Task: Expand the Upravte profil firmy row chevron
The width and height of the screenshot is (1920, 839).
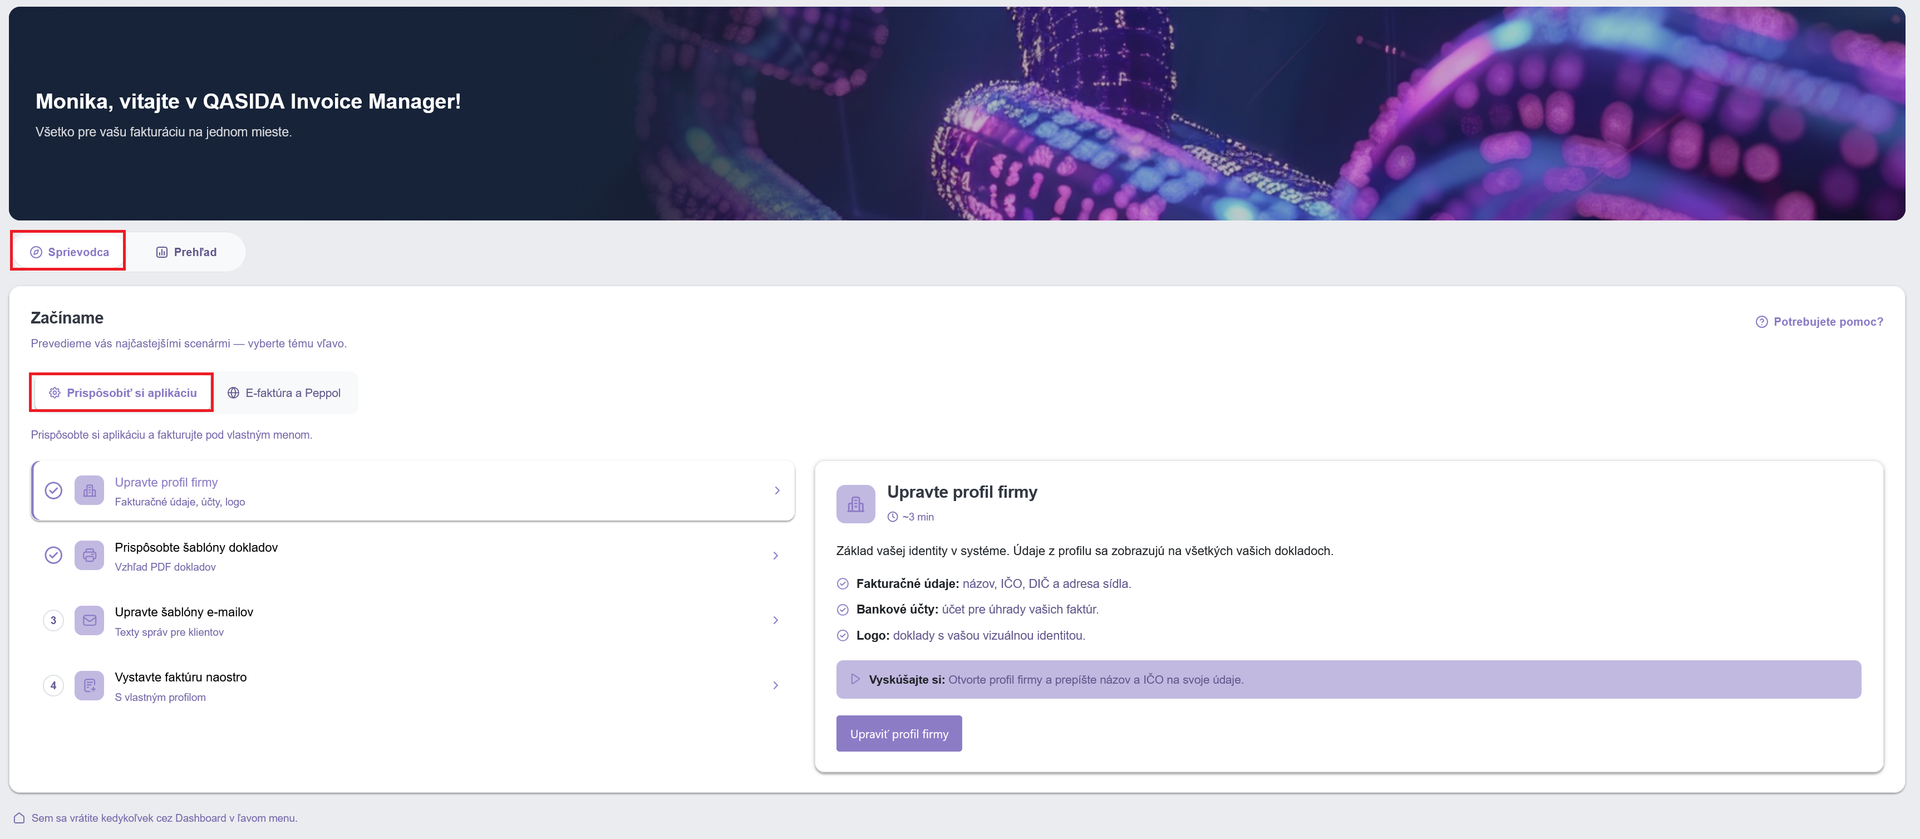Action: click(x=777, y=490)
